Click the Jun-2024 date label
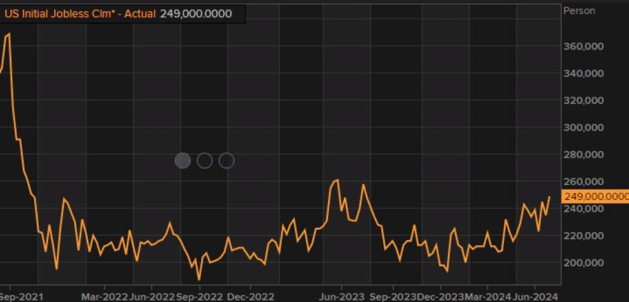 coord(535,297)
